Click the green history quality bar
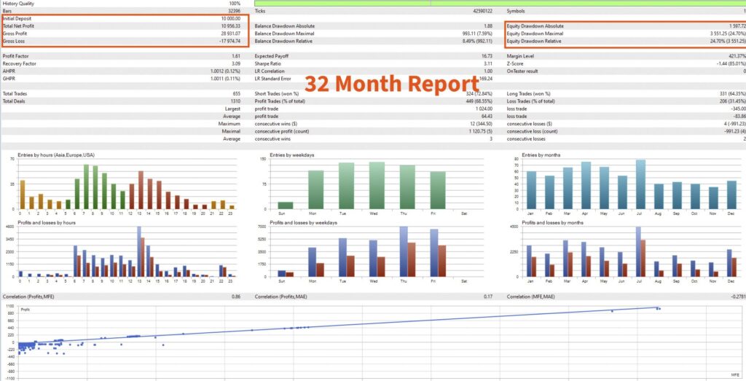 tap(500, 3)
